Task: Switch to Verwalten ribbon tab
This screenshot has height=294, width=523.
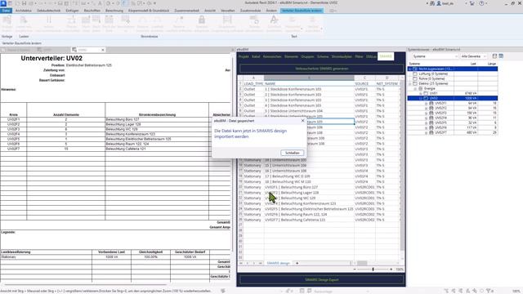Action: tap(228, 11)
